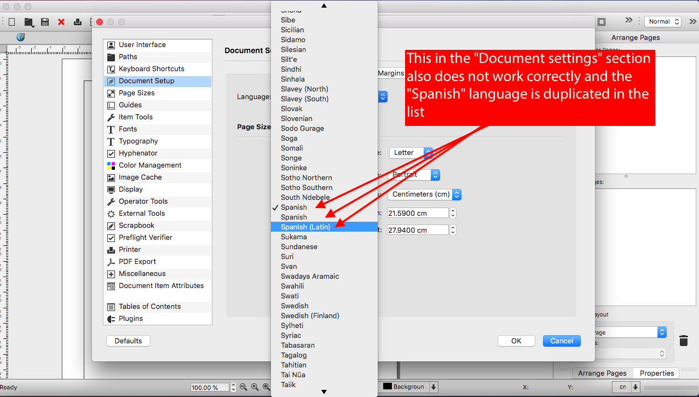Open the Centimeters (cm) units dropdown
Screen dimensions: 699x397
coord(425,194)
